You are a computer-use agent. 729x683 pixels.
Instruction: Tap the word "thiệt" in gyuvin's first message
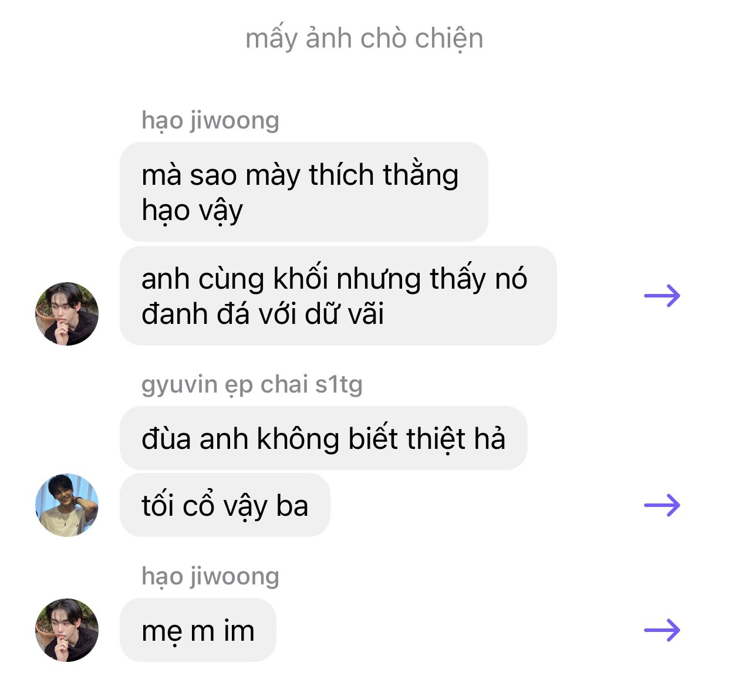tap(436, 439)
